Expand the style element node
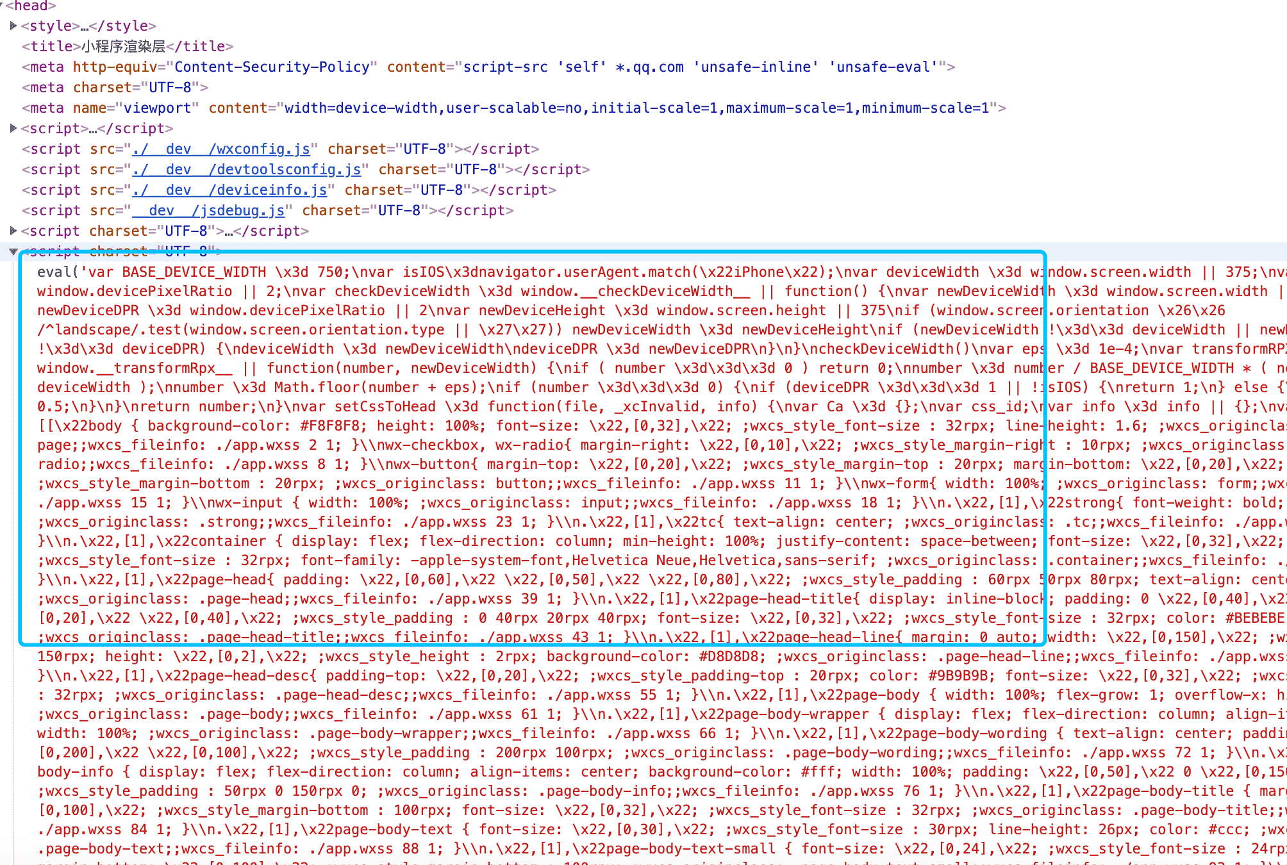 click(x=13, y=26)
